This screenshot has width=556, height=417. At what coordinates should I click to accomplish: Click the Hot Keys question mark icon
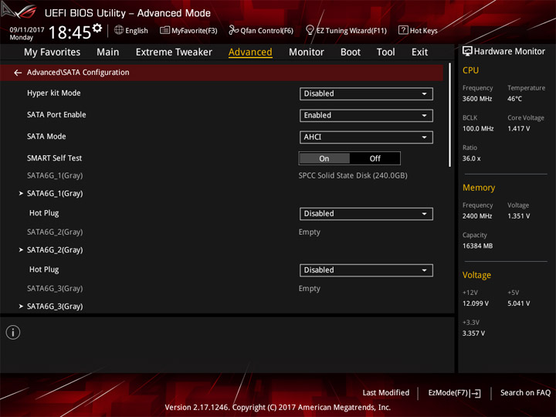pos(403,30)
